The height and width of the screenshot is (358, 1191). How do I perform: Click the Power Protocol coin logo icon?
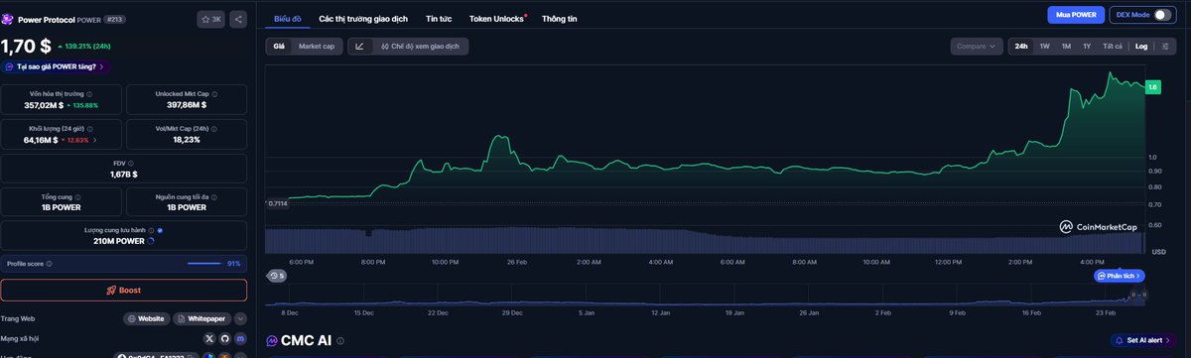click(x=8, y=19)
